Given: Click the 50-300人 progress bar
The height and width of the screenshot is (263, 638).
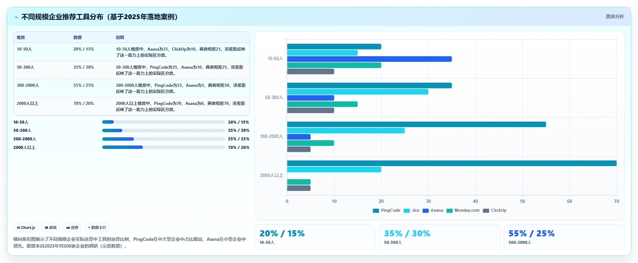Looking at the screenshot, I should pos(163,130).
